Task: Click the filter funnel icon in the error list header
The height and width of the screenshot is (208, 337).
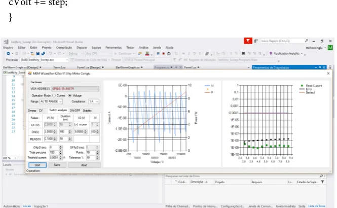Action: click(x=323, y=182)
